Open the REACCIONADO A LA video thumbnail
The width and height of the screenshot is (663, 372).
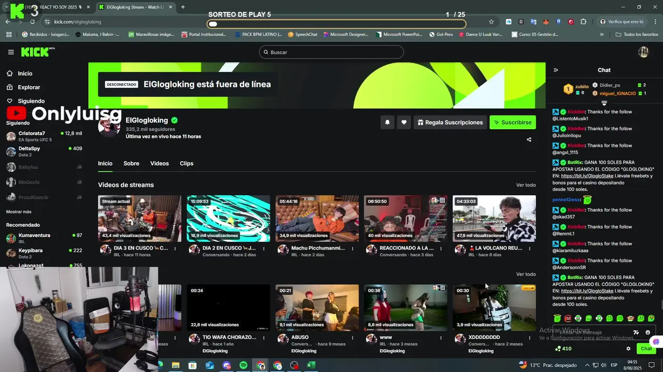406,219
